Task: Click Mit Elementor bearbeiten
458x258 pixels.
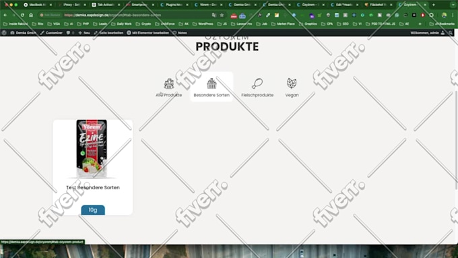Action: coord(148,33)
